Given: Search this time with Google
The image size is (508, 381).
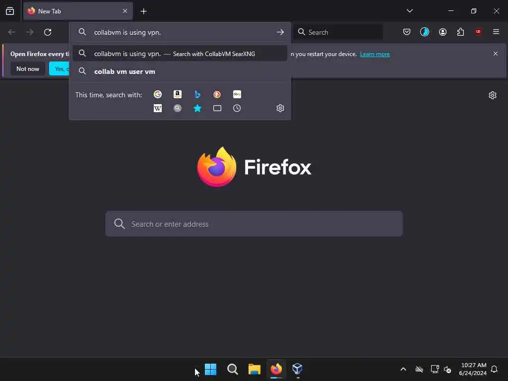Looking at the screenshot, I should (x=158, y=94).
